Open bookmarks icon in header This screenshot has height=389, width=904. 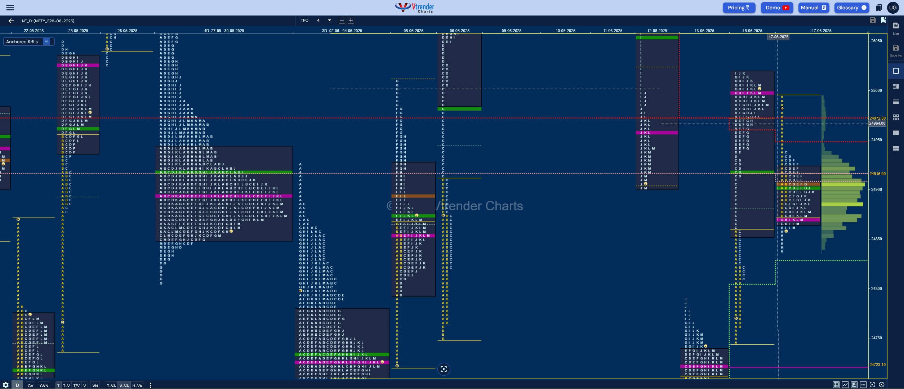[x=879, y=8]
